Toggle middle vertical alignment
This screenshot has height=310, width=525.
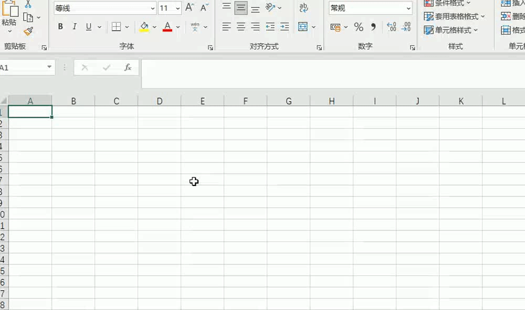(x=241, y=8)
